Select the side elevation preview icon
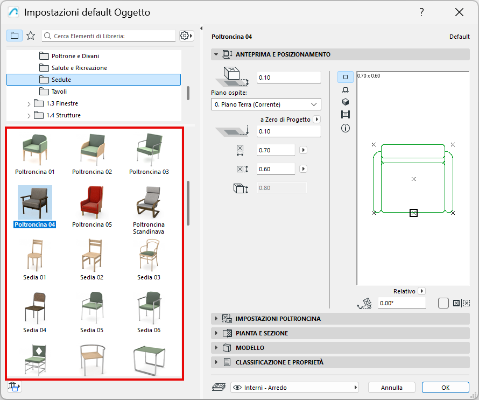The width and height of the screenshot is (479, 400). (346, 90)
